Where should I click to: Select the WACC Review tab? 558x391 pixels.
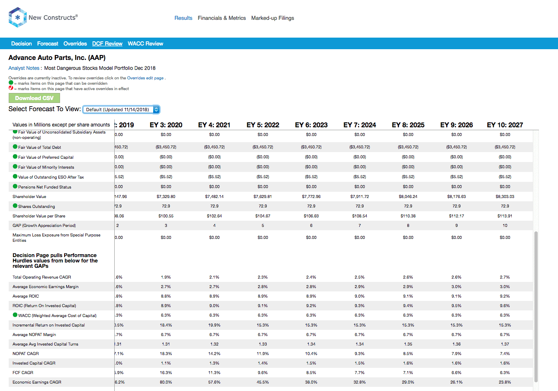[145, 43]
